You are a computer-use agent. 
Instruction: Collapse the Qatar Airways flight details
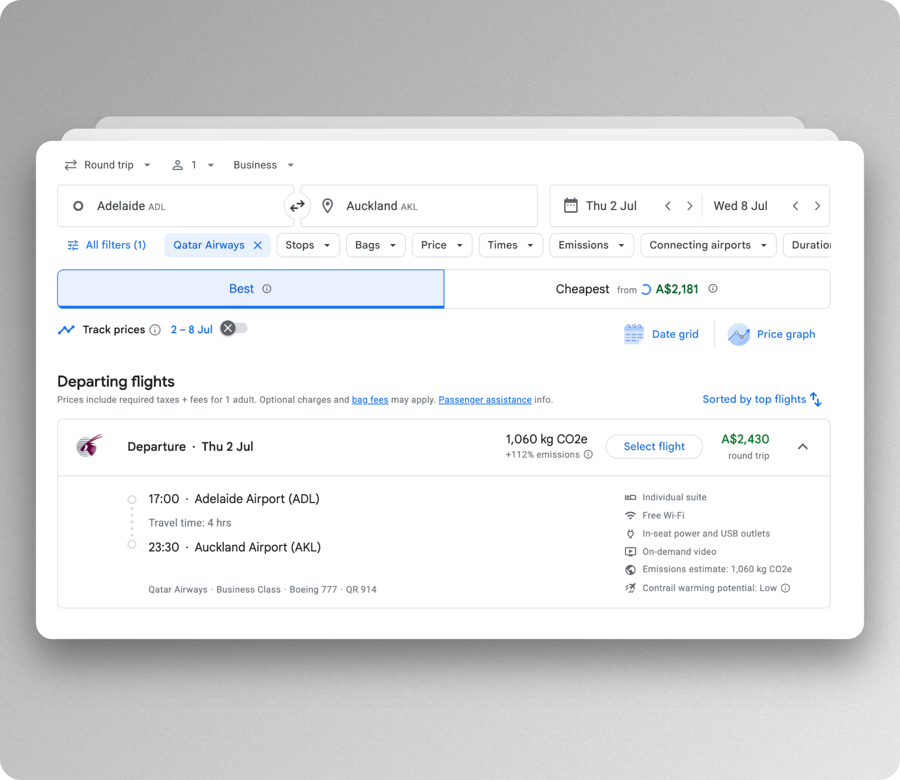(x=803, y=447)
